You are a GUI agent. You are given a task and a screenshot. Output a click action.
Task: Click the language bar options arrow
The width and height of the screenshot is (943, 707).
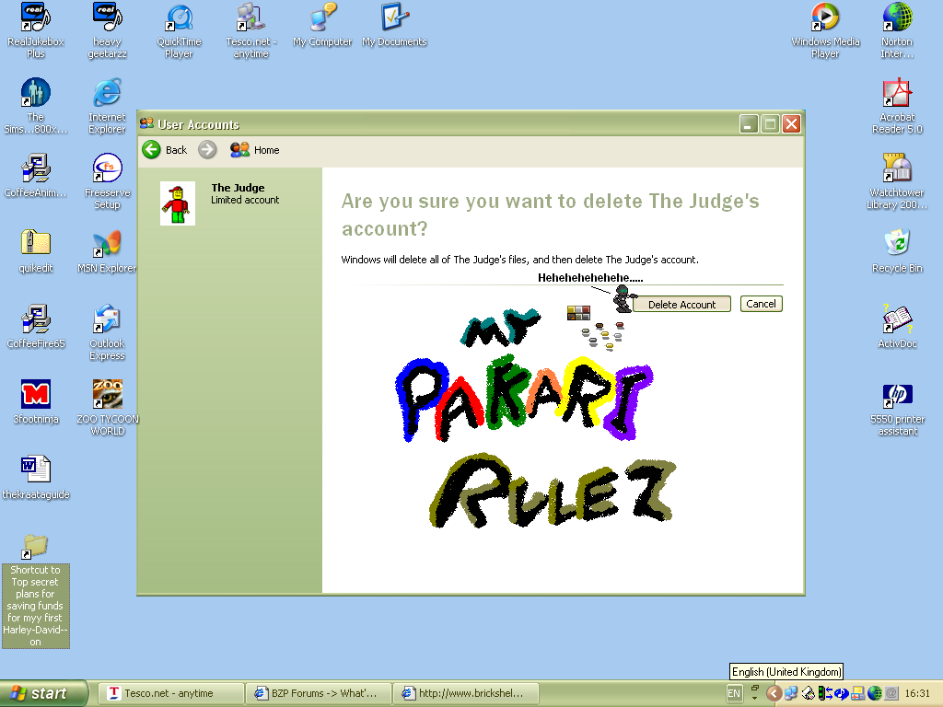coord(753,698)
